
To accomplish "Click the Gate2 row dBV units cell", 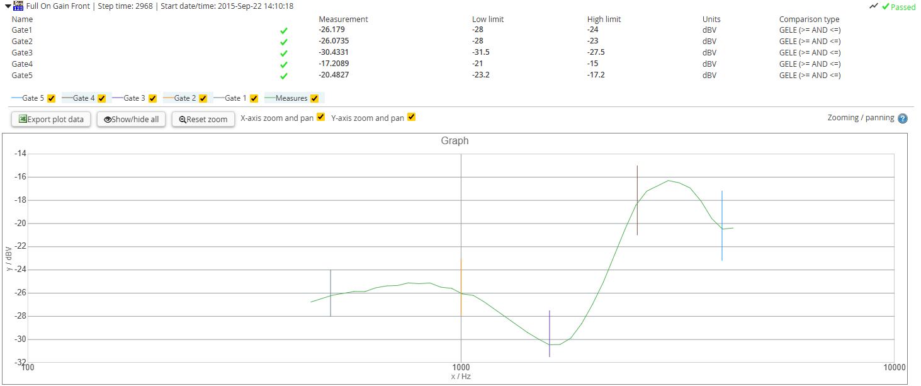I will (x=709, y=41).
